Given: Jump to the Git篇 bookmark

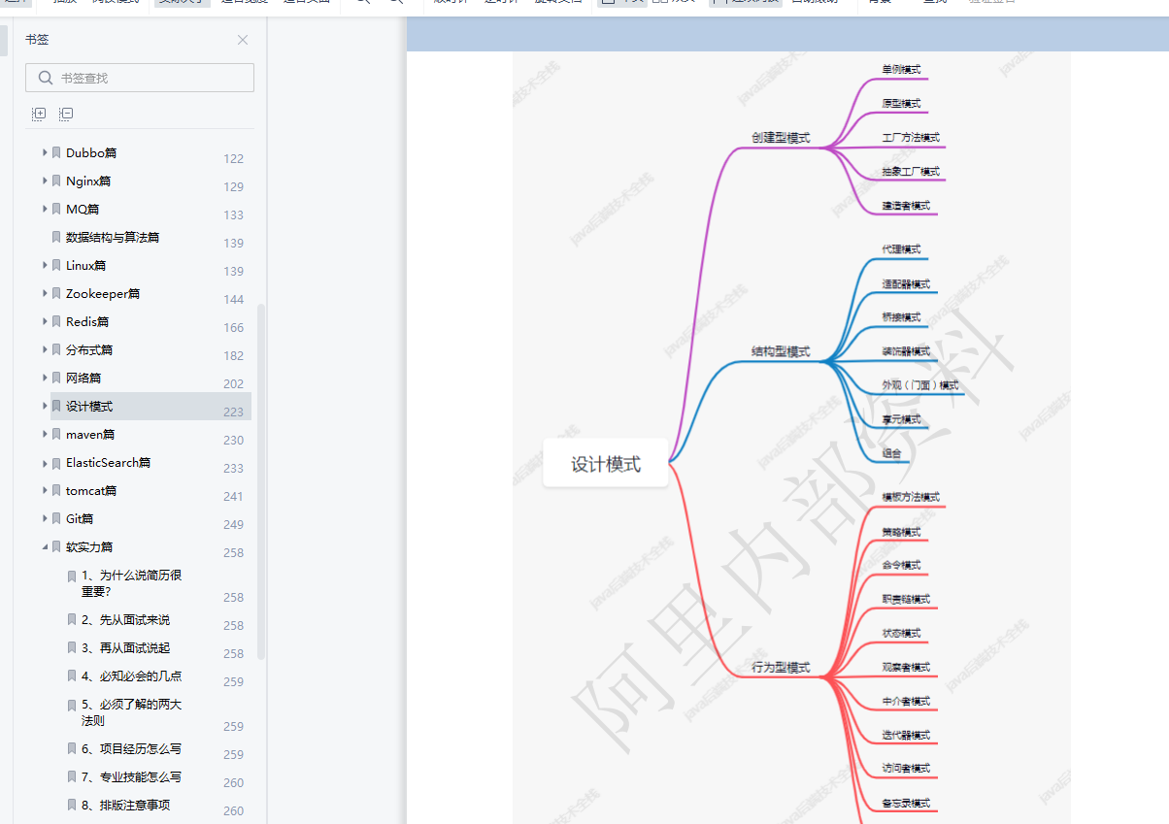Looking at the screenshot, I should tap(80, 519).
